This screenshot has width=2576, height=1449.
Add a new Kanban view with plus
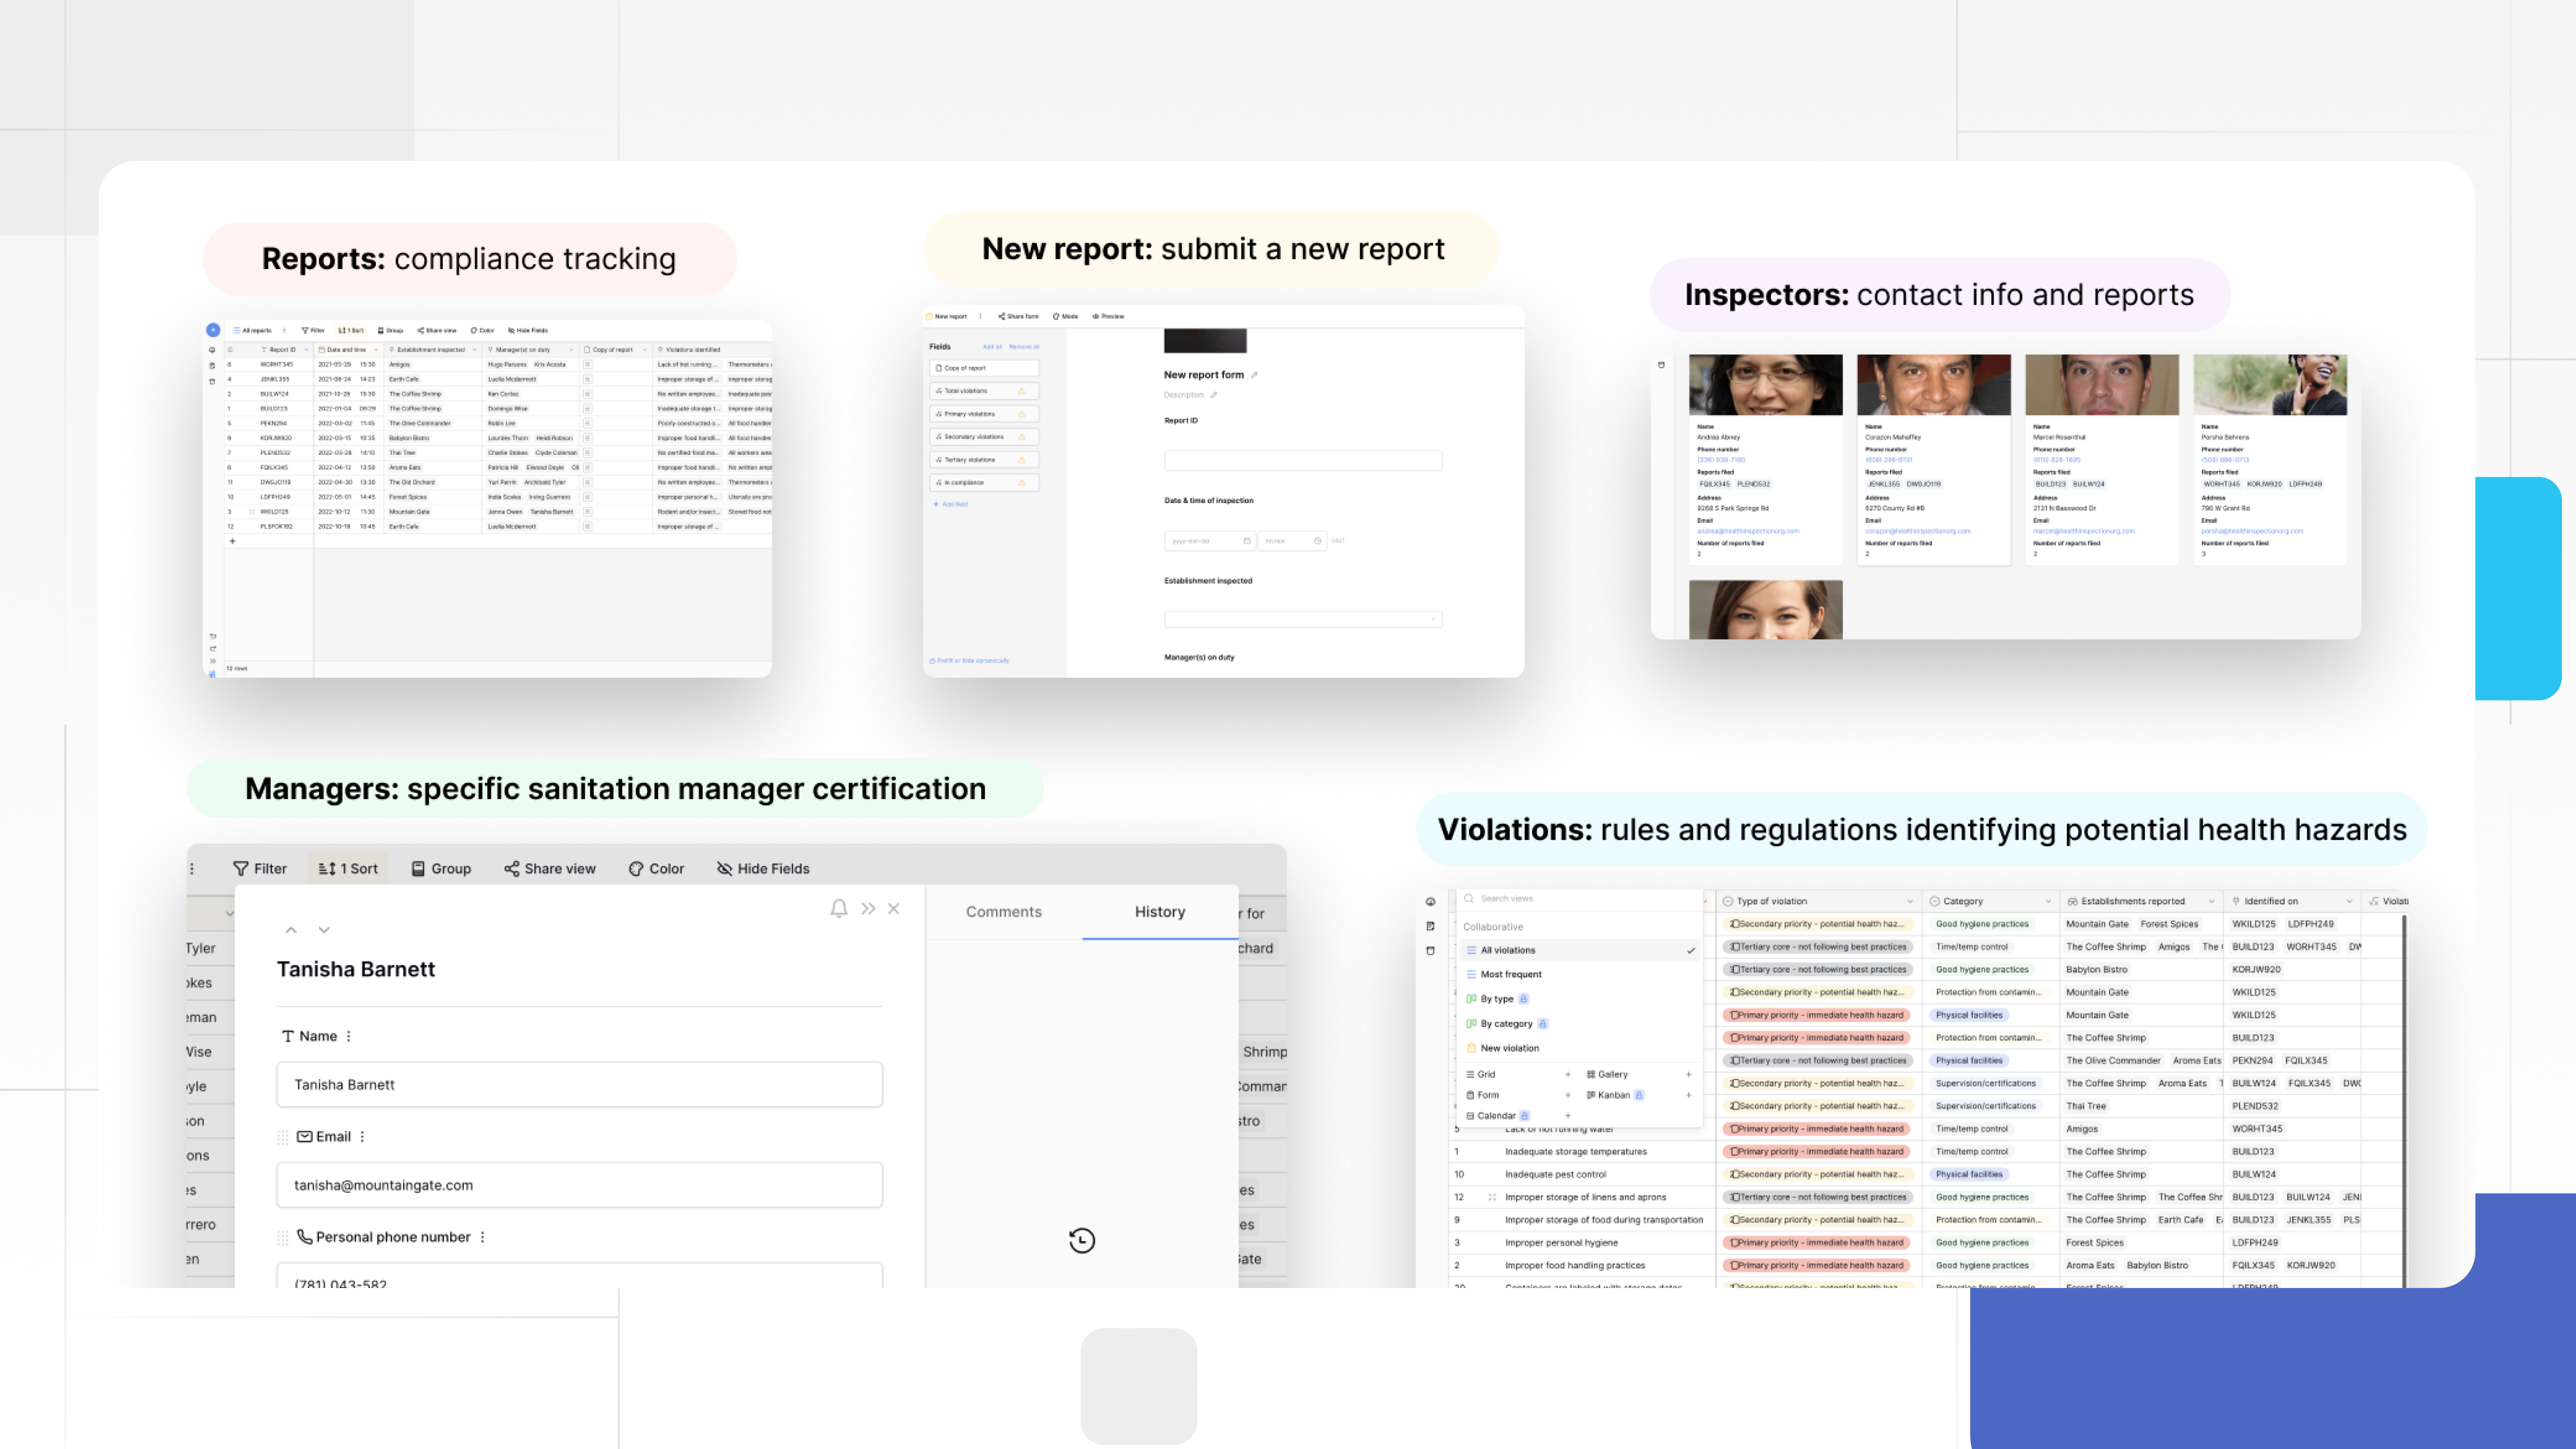[1689, 1095]
